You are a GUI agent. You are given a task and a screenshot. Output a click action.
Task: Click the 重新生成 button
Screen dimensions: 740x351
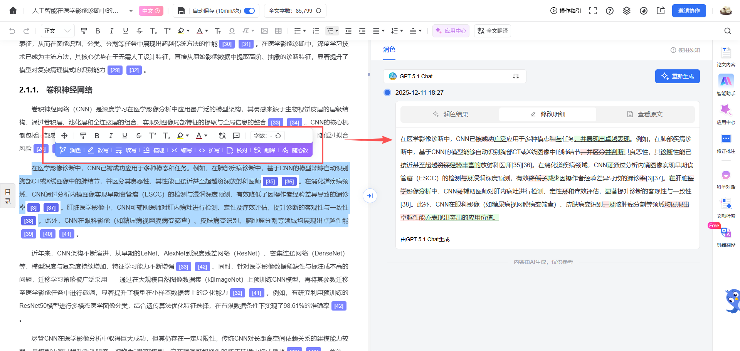tap(678, 76)
